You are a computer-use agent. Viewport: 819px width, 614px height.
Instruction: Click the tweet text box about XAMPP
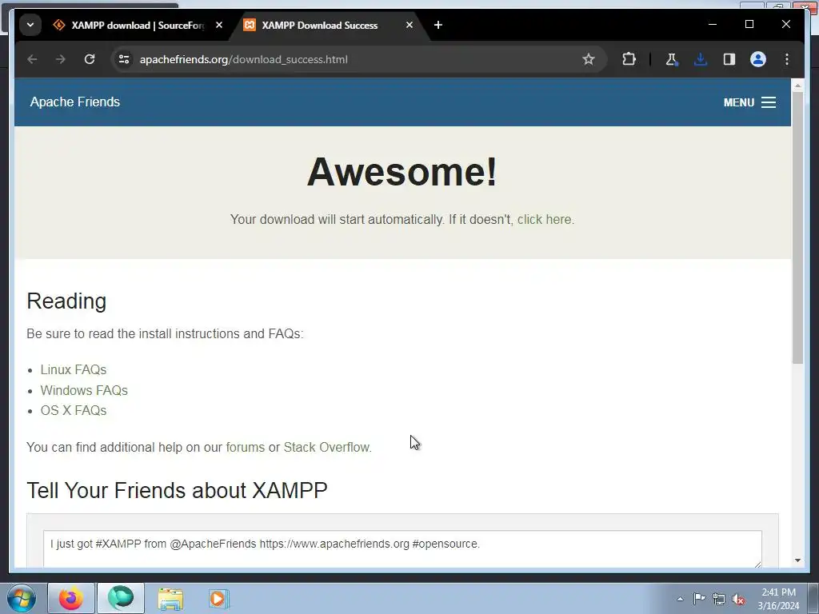[402, 548]
